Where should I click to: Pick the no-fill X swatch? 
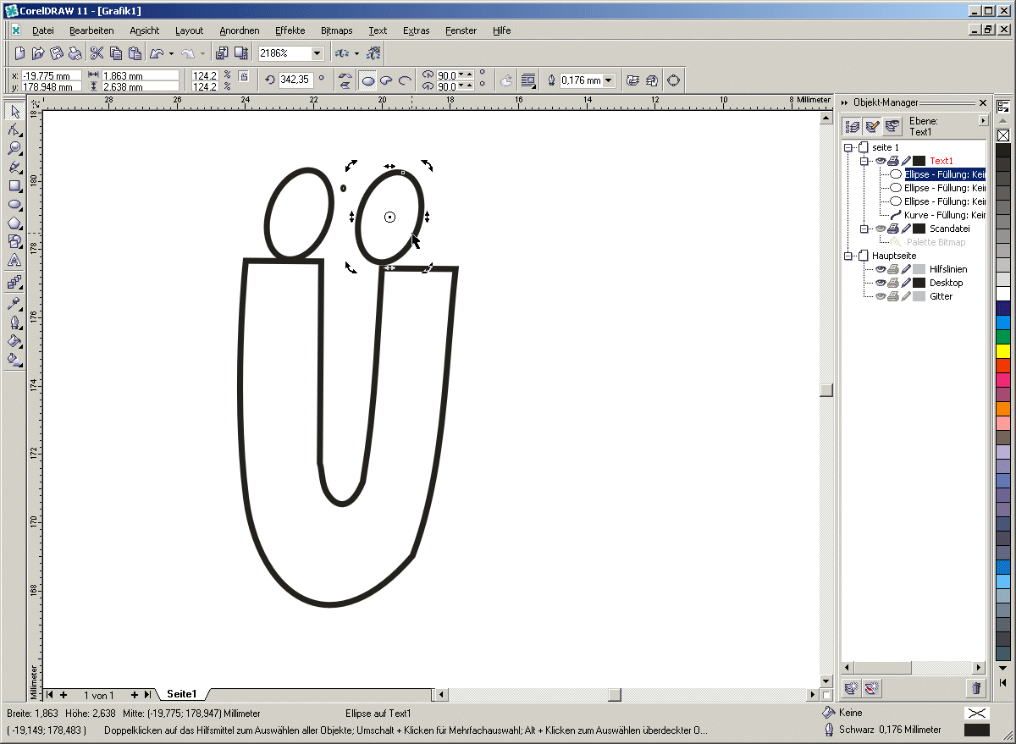tap(1003, 135)
